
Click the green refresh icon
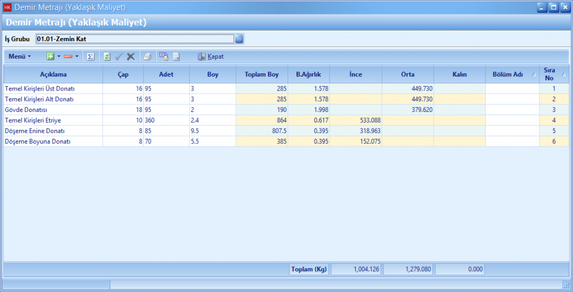click(x=107, y=56)
